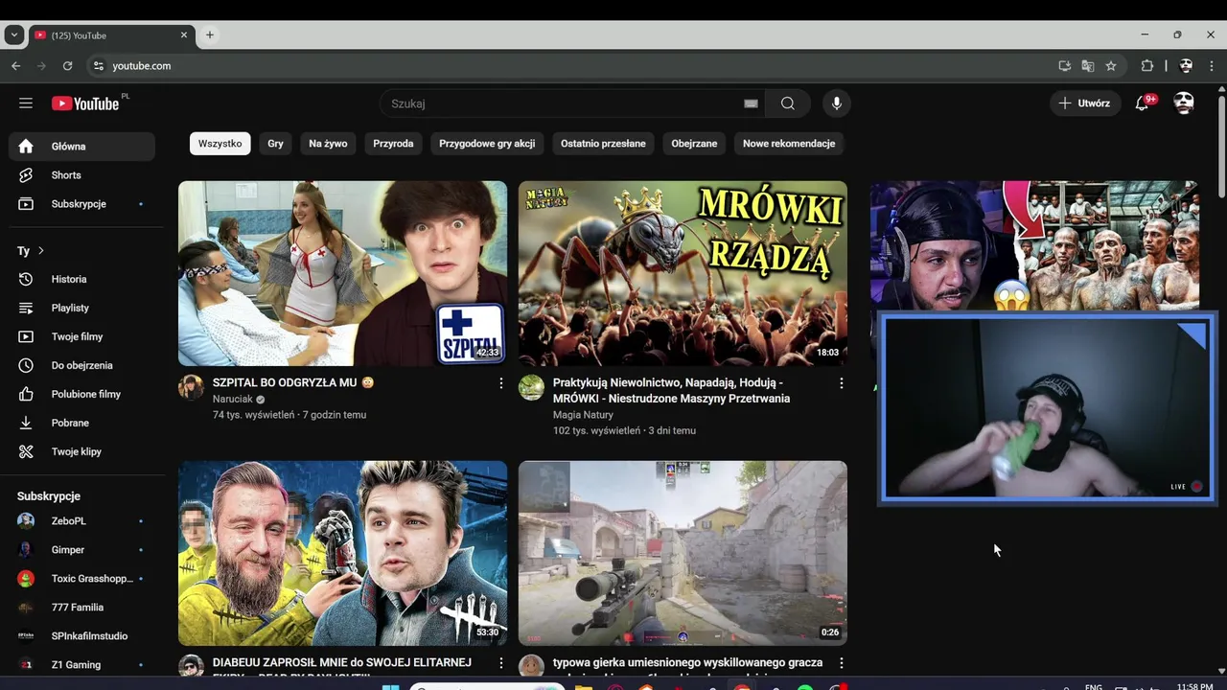Select Przygodowe gry akcji chip
This screenshot has height=690, width=1227.
(x=487, y=144)
